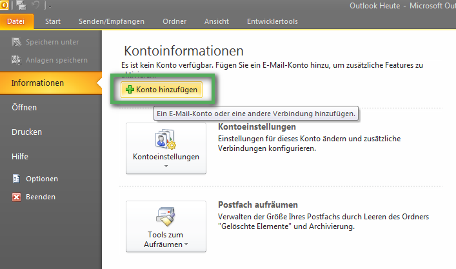Viewport: 456px width, 269px height.
Task: Click the green plus icon on Konto hinzufügen
Action: [x=130, y=89]
